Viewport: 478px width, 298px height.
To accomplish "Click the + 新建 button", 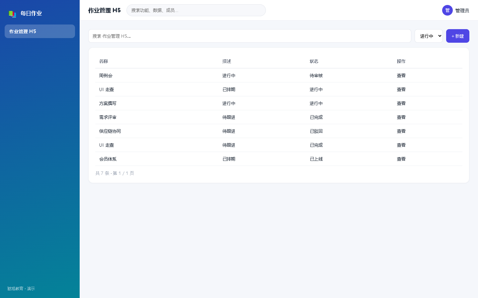I will pos(458,36).
